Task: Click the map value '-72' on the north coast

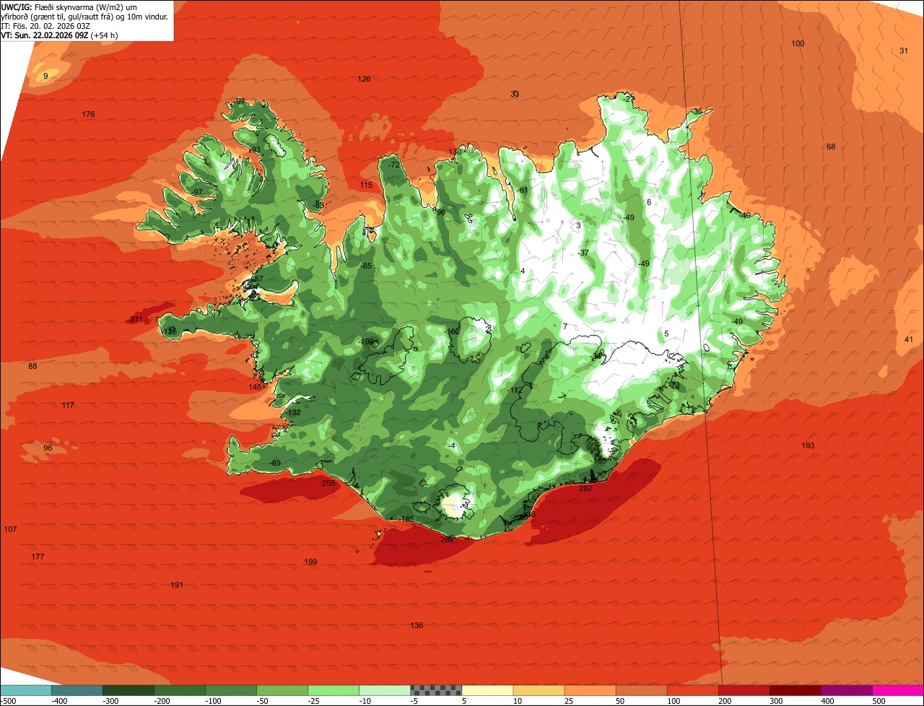Action: point(393,165)
